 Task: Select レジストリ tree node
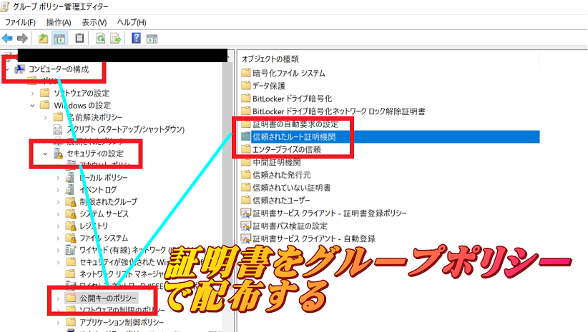point(93,226)
